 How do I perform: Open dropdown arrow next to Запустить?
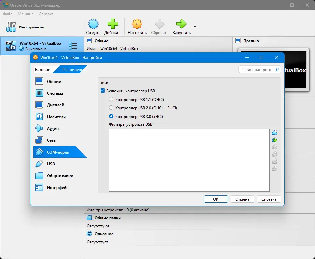click(195, 27)
